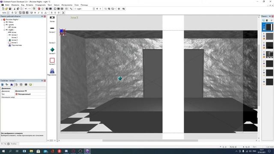
Task: Open the Движение #0 property dropdown
Action: pos(30,91)
